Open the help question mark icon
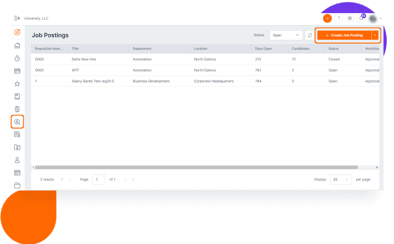Screen dimensions: 394x244 point(339,18)
